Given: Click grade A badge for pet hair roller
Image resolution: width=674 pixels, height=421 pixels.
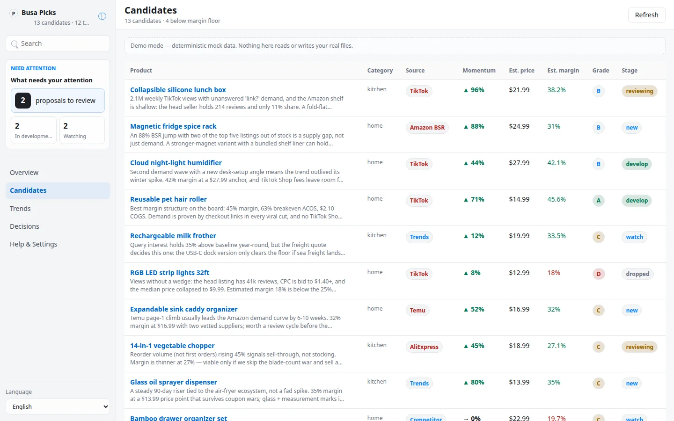Looking at the screenshot, I should point(599,201).
